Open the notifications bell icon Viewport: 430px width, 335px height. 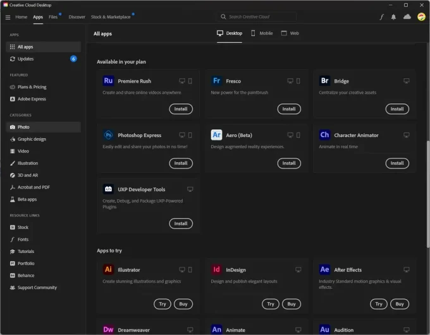tap(394, 17)
